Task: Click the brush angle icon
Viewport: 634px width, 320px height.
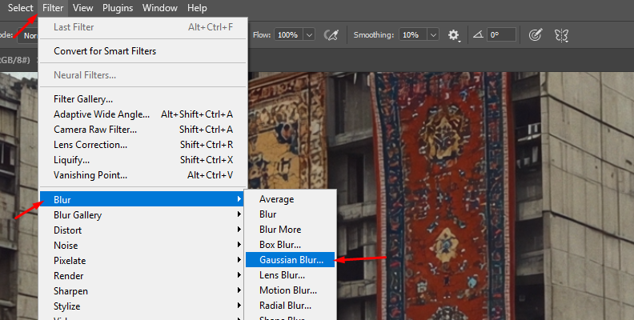Action: click(x=478, y=35)
